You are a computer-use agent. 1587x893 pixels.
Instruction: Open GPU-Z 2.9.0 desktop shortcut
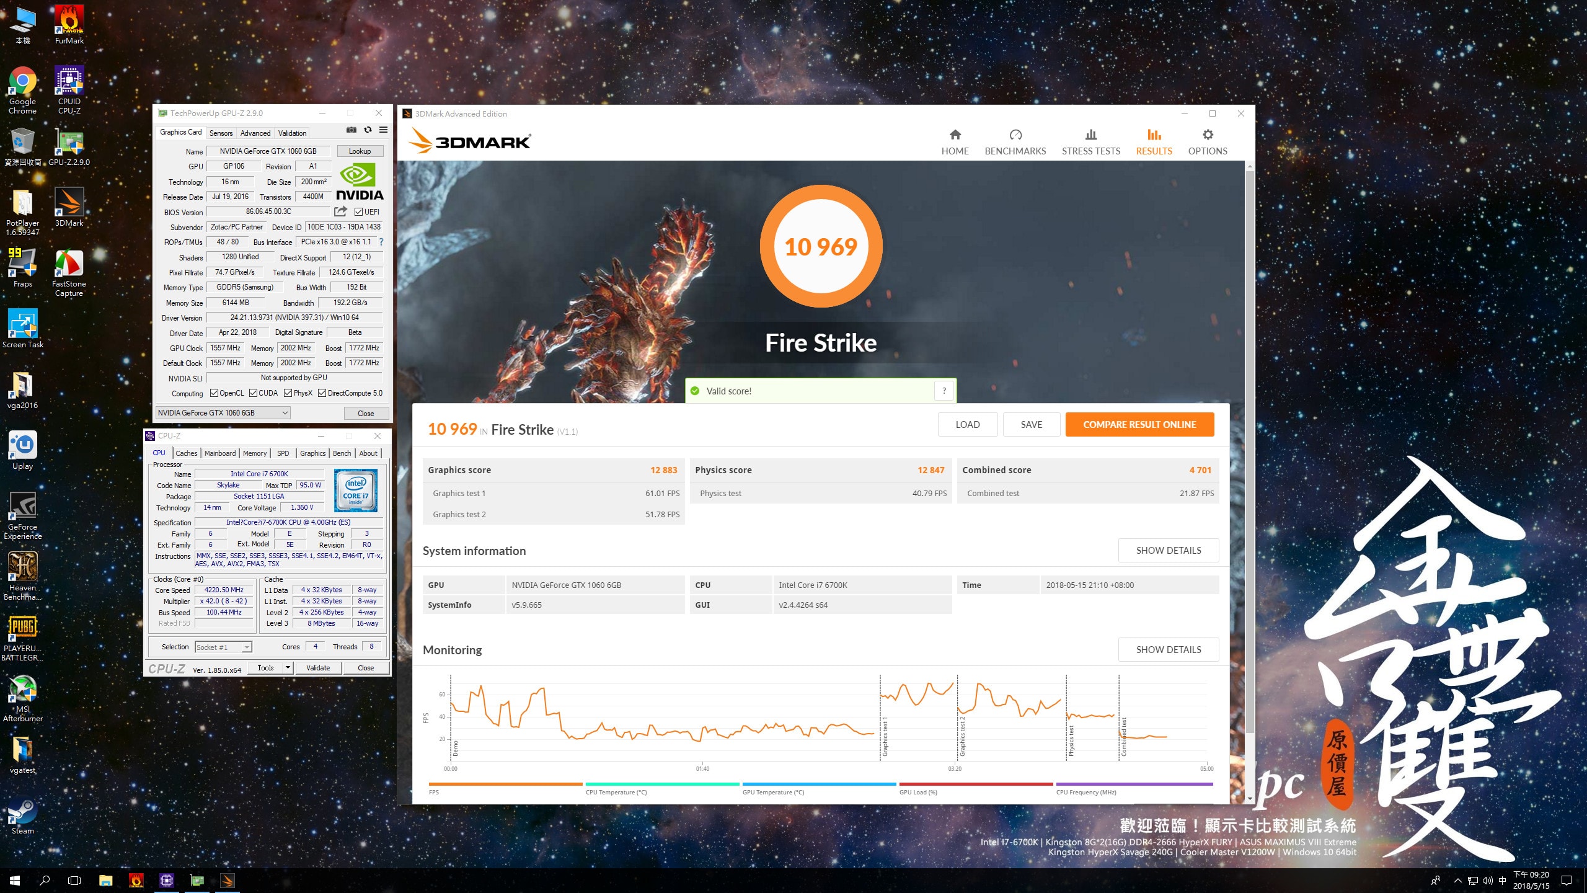point(69,147)
